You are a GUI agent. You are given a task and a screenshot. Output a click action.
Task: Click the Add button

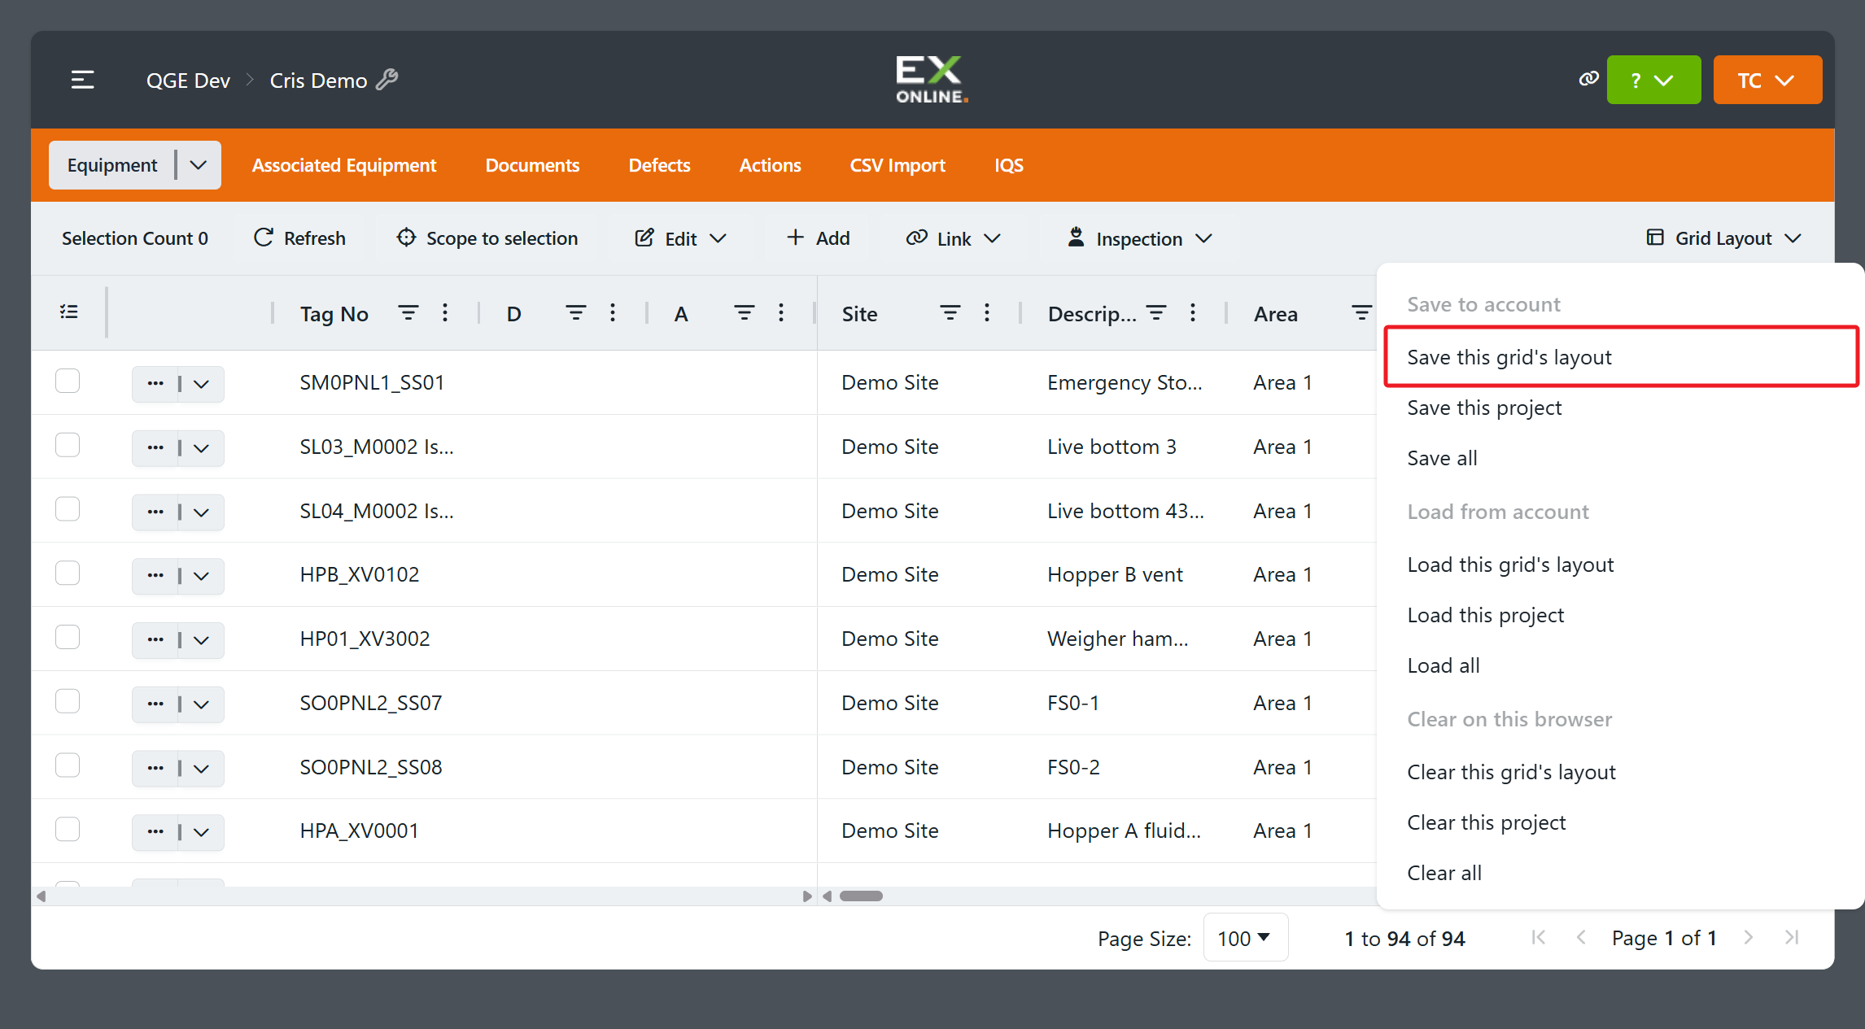[818, 238]
